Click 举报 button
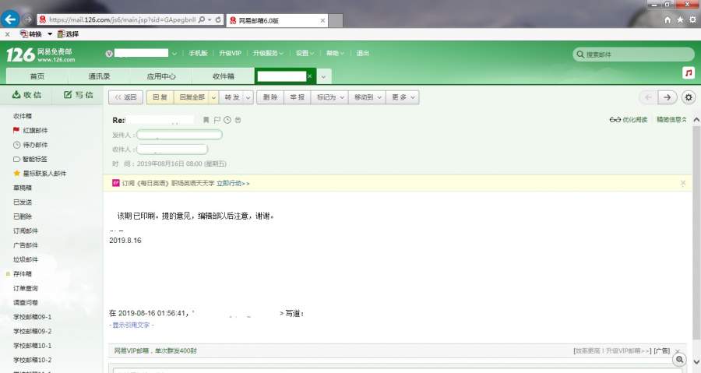Screen dimensions: 701x373 click(x=298, y=97)
